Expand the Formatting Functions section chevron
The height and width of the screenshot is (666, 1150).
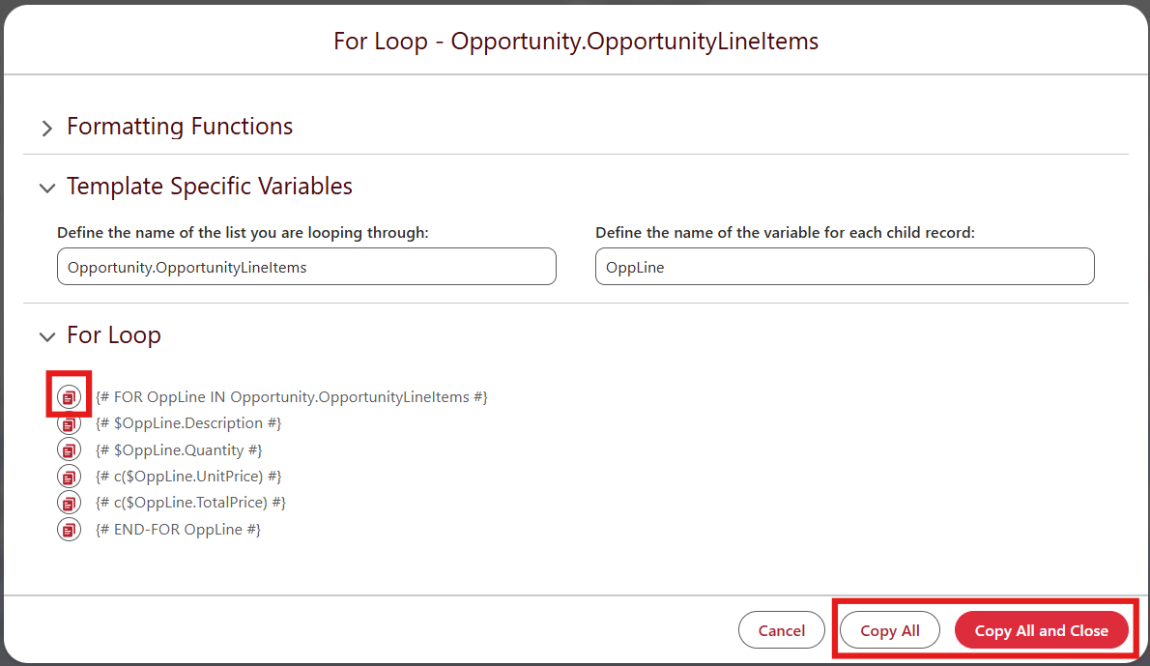(x=47, y=129)
